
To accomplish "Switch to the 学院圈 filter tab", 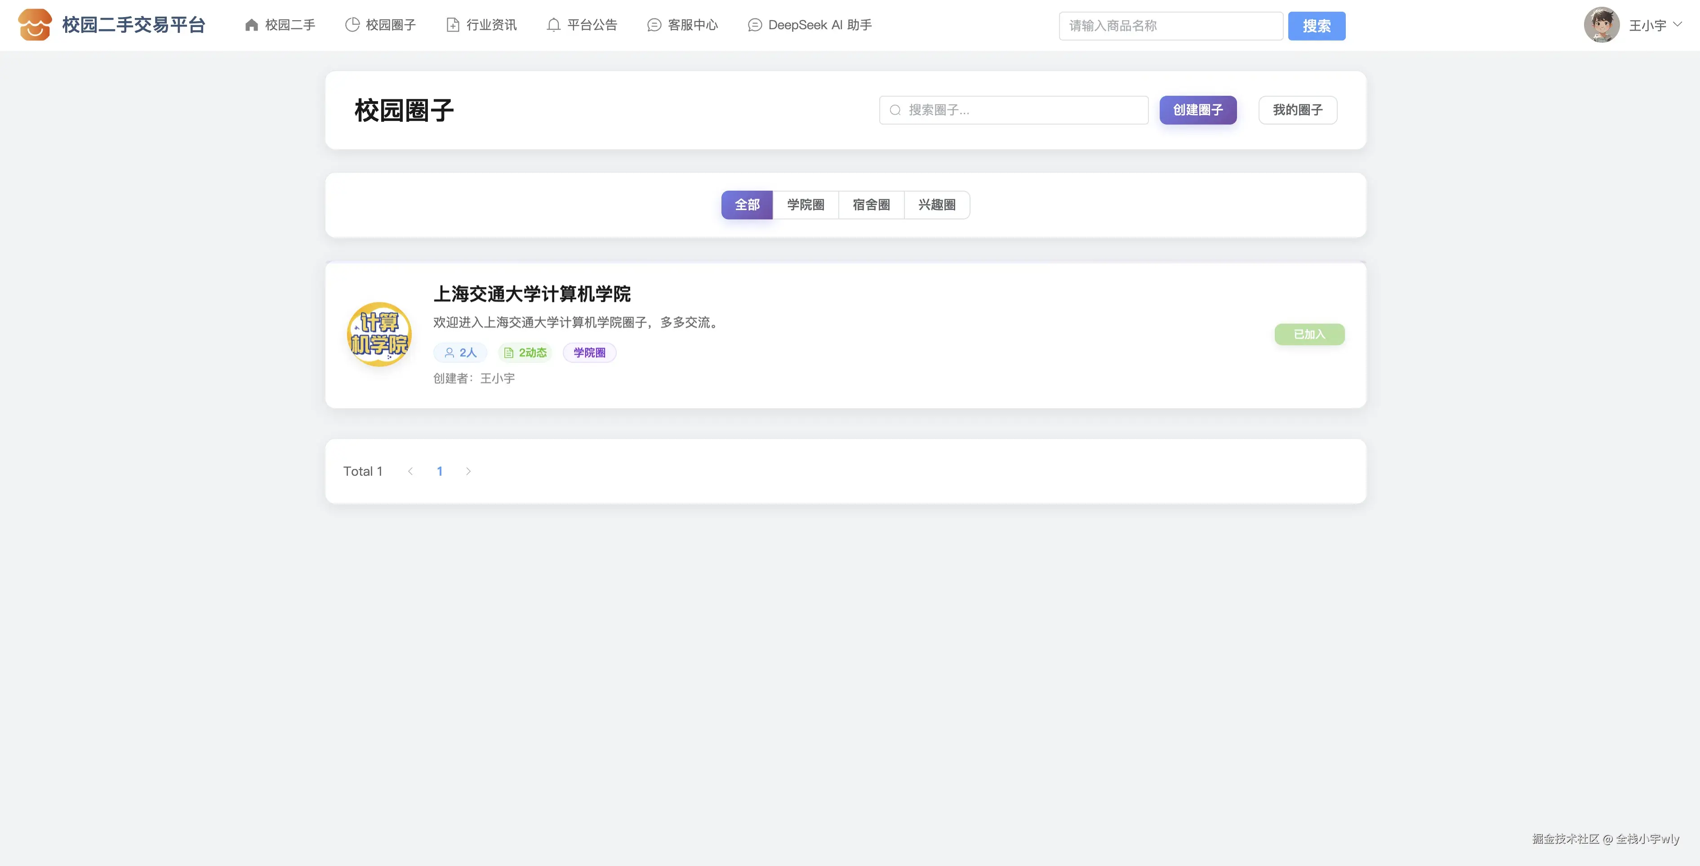I will (805, 205).
